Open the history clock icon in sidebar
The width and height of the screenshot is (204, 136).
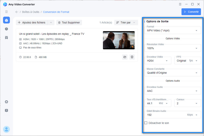(x=6, y=29)
